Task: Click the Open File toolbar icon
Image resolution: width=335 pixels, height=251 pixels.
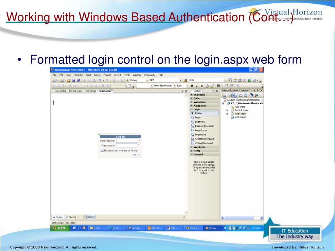Action: coord(69,80)
